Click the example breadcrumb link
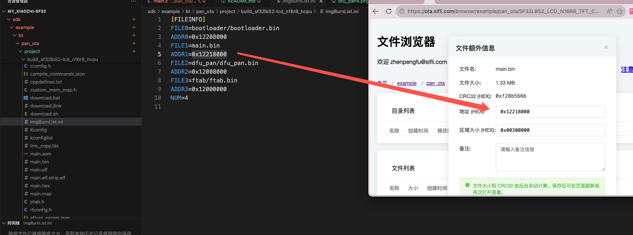Image resolution: width=633 pixels, height=235 pixels. [407, 83]
